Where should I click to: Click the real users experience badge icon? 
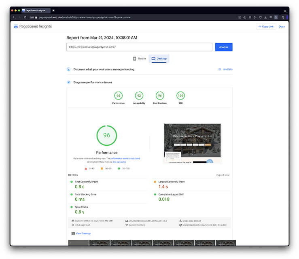pyautogui.click(x=69, y=70)
